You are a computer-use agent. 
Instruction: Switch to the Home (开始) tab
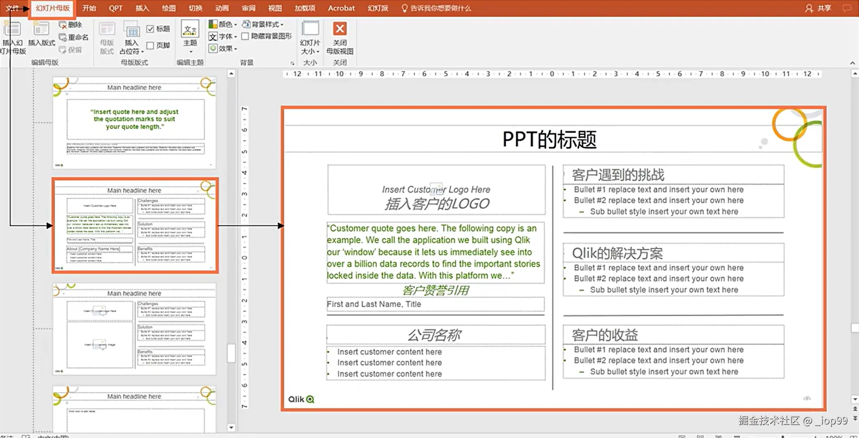(89, 8)
